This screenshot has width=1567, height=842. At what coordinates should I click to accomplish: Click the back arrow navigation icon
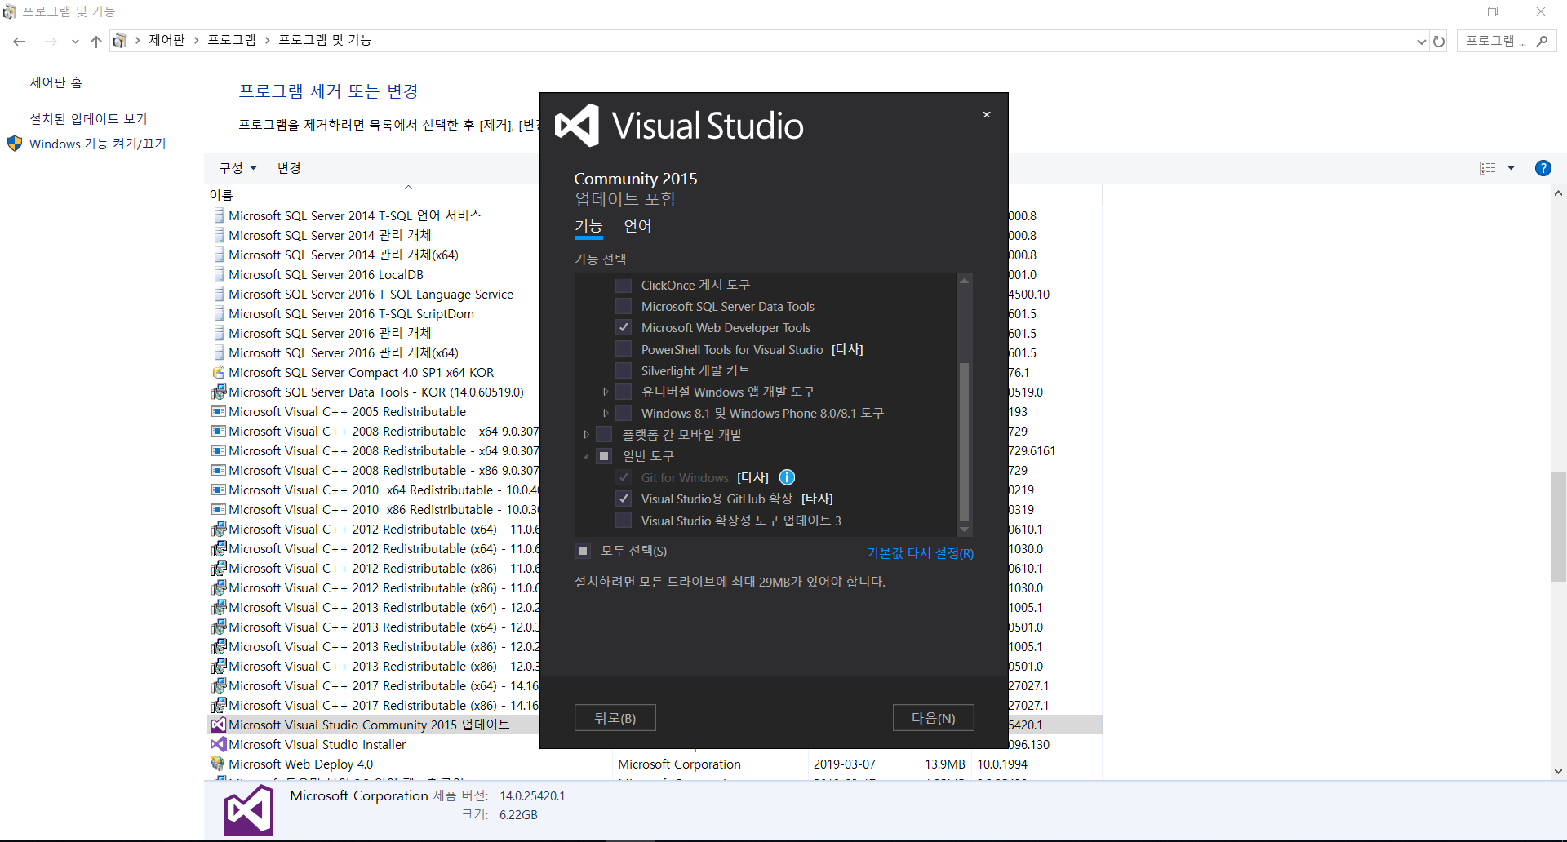[x=20, y=41]
